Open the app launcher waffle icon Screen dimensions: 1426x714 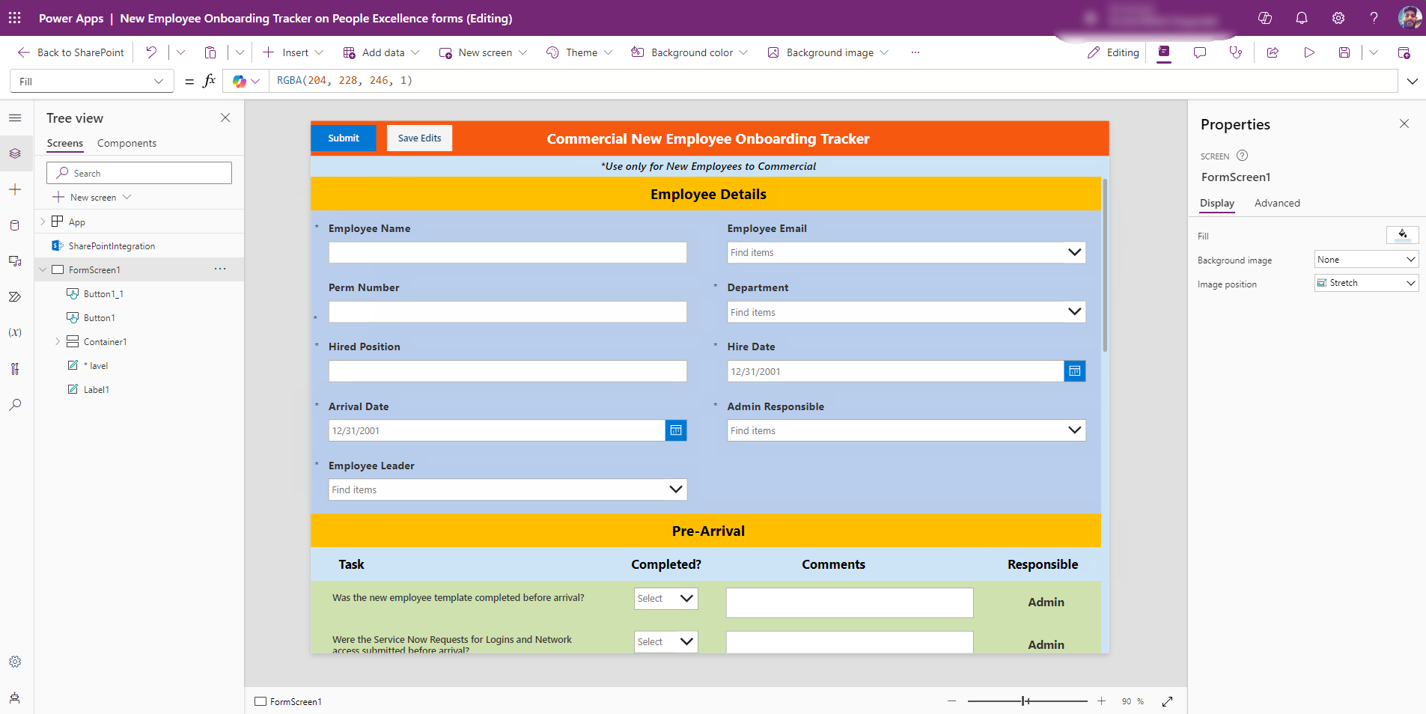point(14,18)
